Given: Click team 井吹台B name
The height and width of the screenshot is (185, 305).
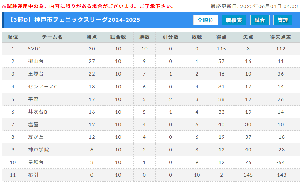Looking at the screenshot, I should [38, 112].
